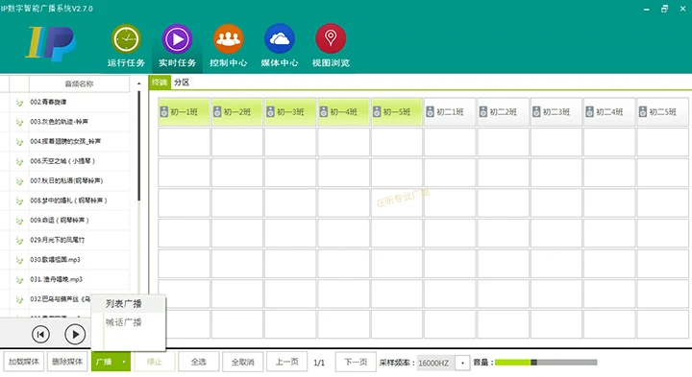This screenshot has height=377, width=692.
Task: Click music icon beside 007.秋日的私语
Action: pyautogui.click(x=19, y=181)
